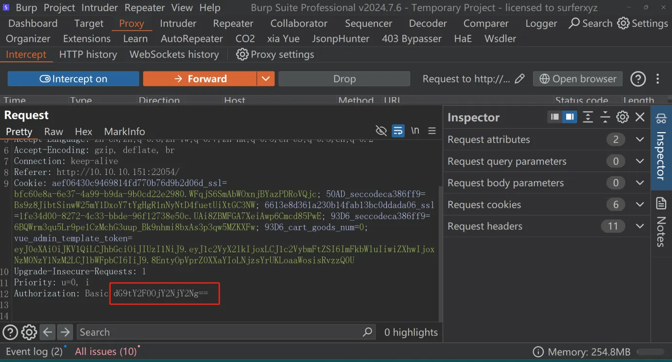Collapse all Inspector sections icon

pos(605,117)
